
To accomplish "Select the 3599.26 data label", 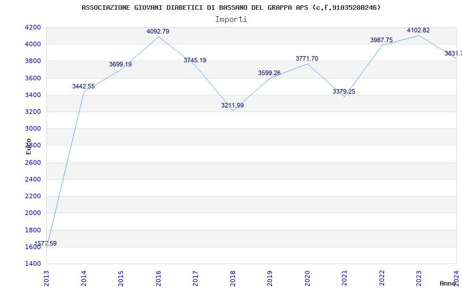I will tap(269, 73).
